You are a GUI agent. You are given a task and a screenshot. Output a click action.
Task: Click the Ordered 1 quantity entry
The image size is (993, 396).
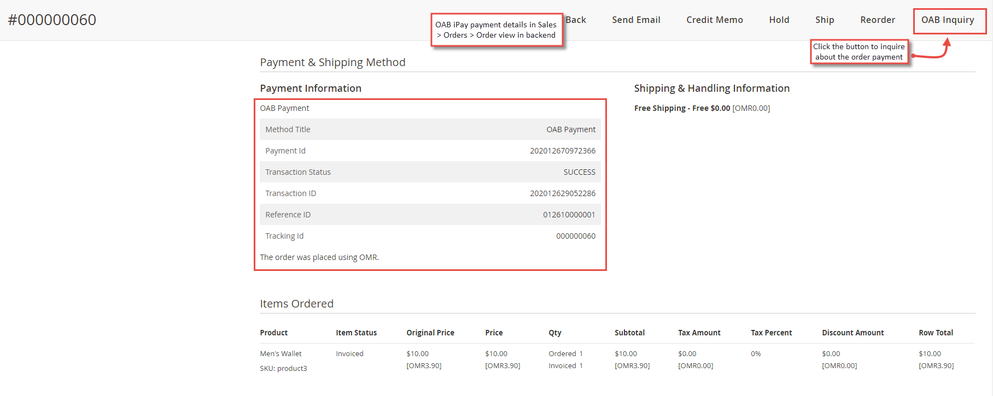[565, 354]
